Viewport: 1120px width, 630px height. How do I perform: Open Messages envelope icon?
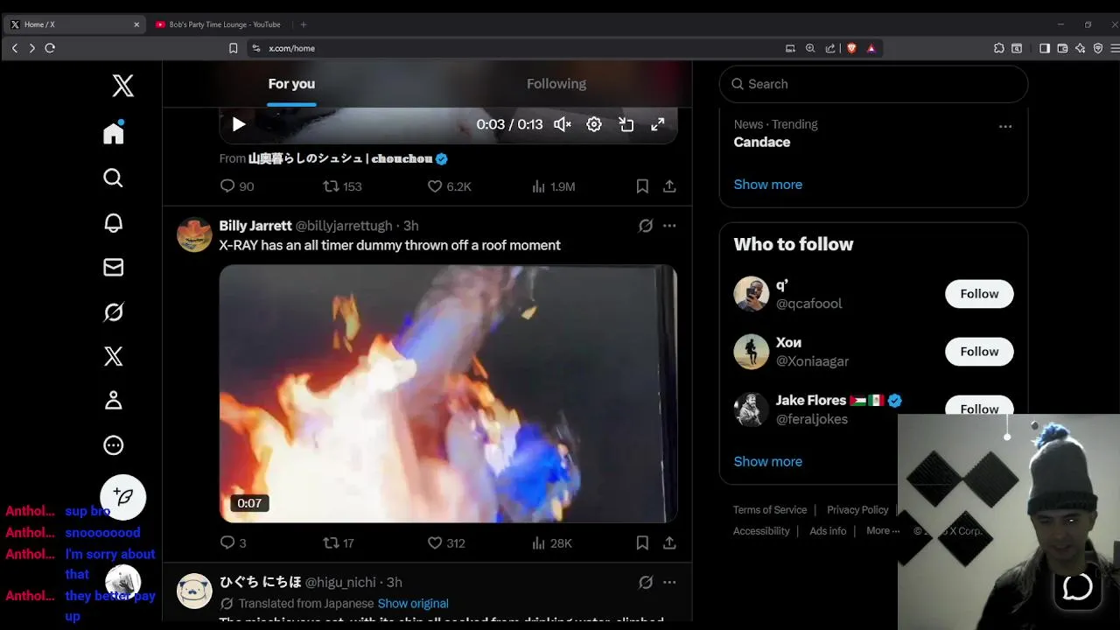tap(114, 267)
